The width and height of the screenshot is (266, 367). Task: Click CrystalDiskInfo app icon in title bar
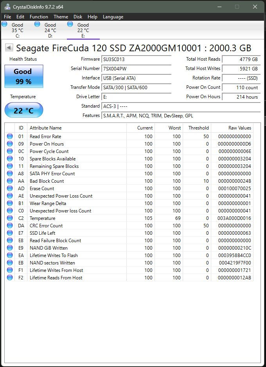click(x=7, y=7)
